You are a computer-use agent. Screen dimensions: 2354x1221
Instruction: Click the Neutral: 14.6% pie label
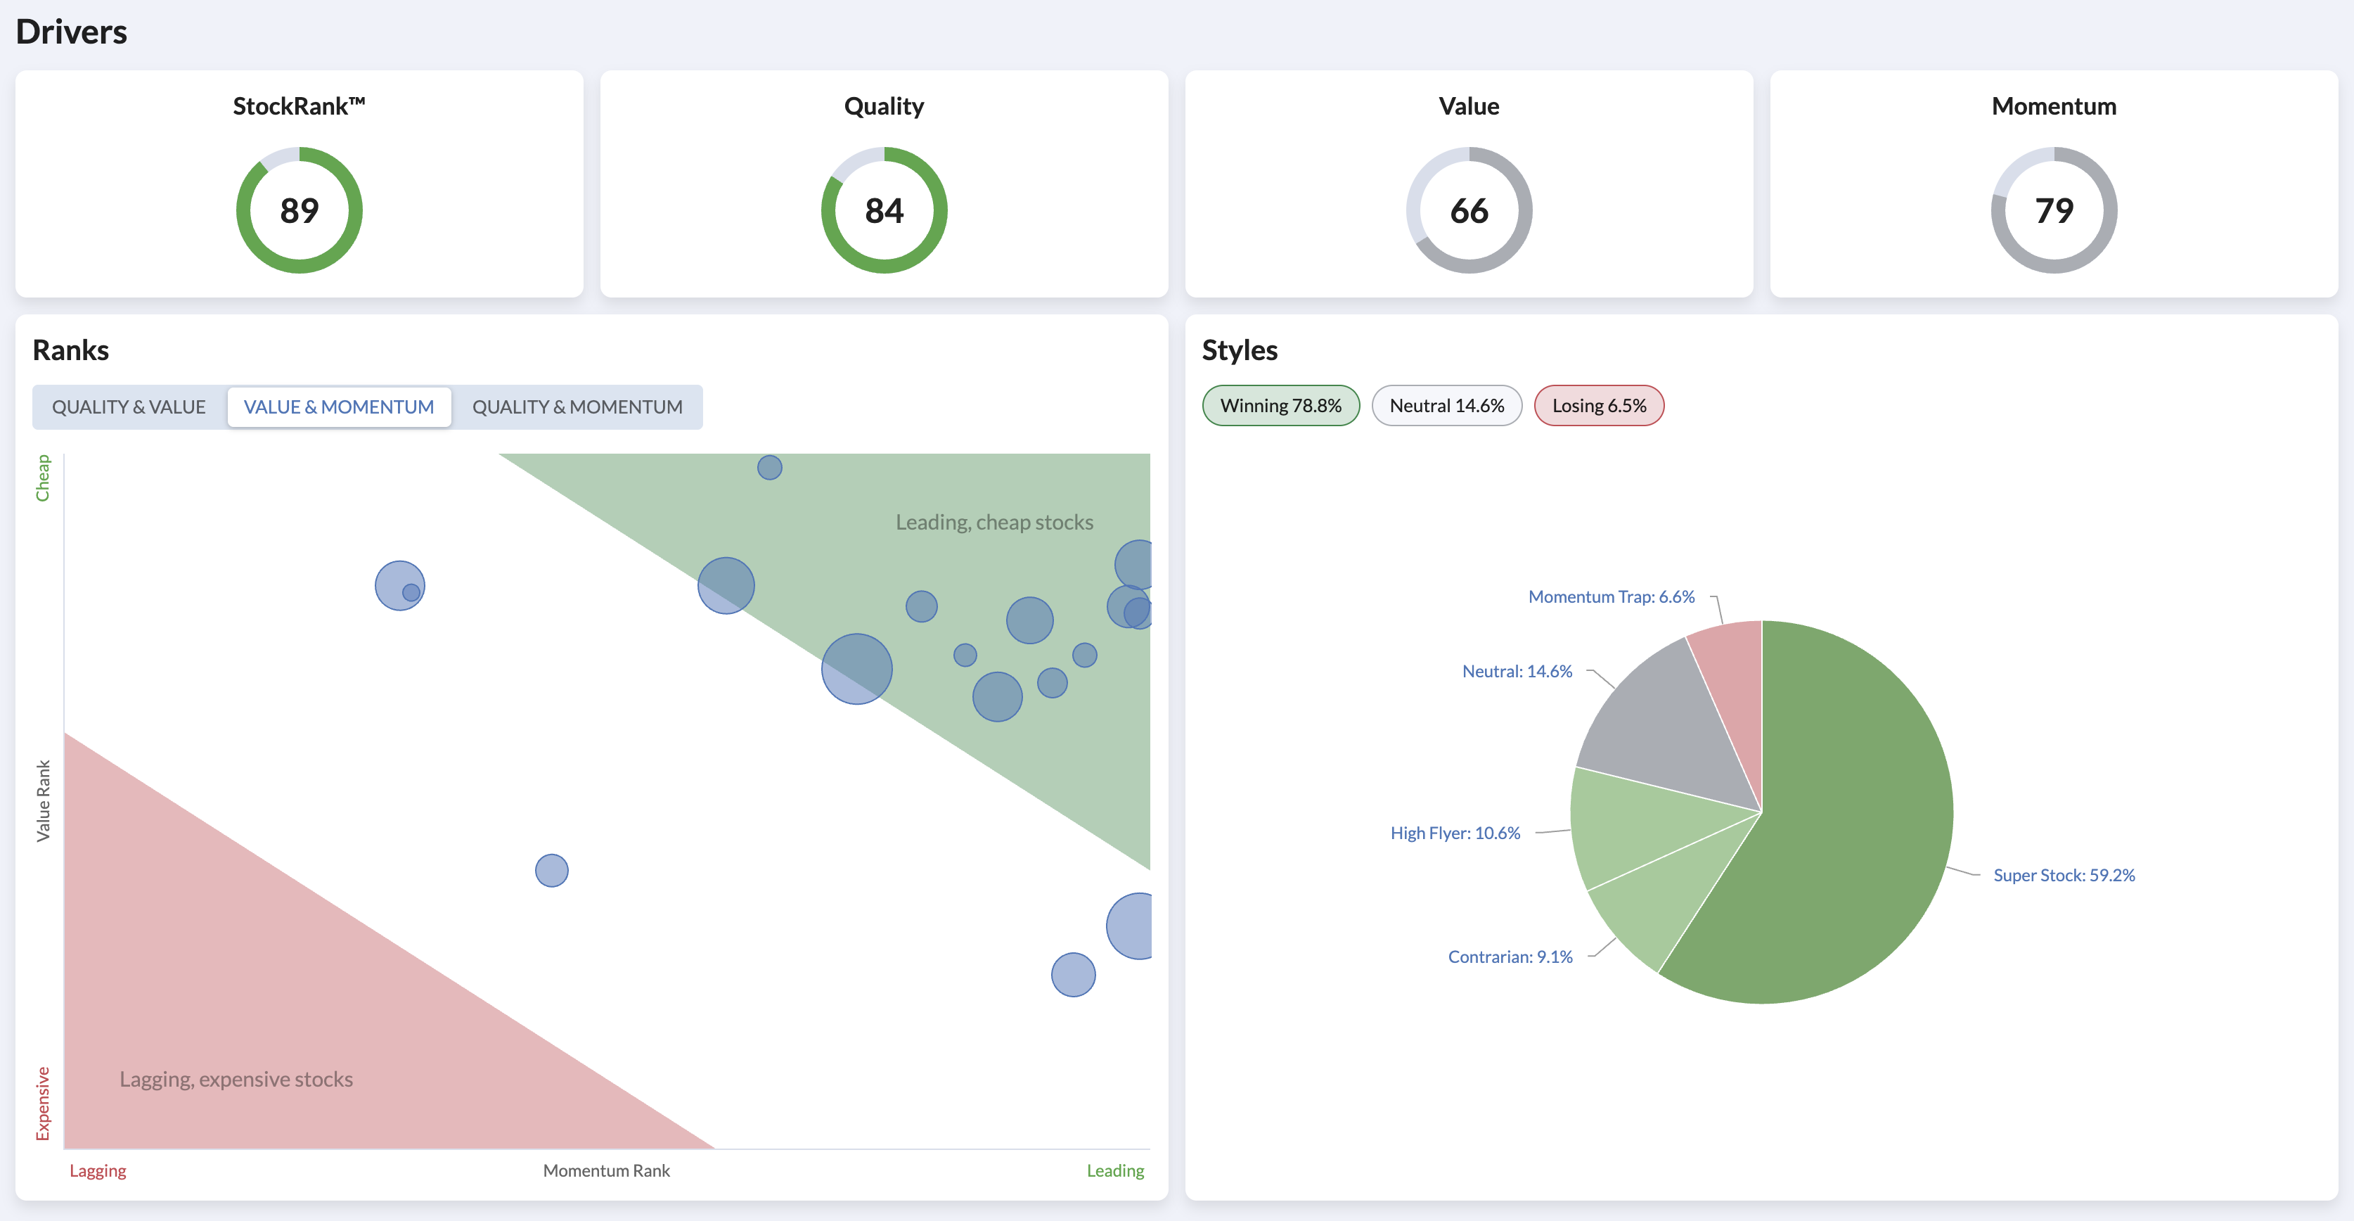(1517, 671)
